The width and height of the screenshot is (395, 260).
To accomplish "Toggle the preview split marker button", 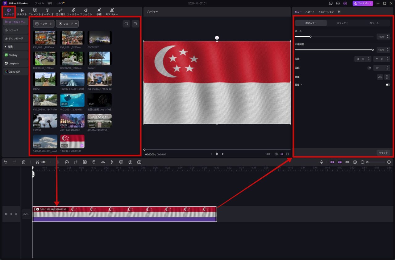I will coord(347,162).
